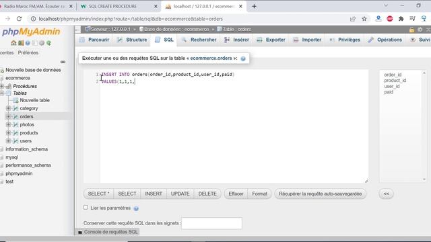The width and height of the screenshot is (431, 242).
Task: Click help icon beside Lier les paramètres
Action: (x=136, y=208)
